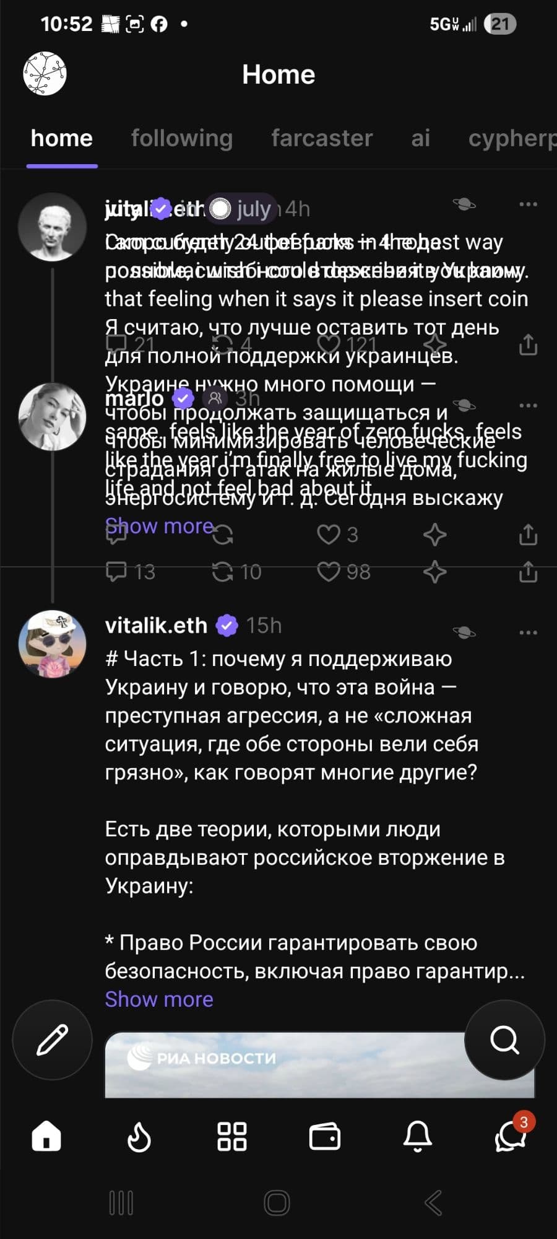Expand marlo's cast via Show more
This screenshot has height=1239, width=557.
(158, 526)
